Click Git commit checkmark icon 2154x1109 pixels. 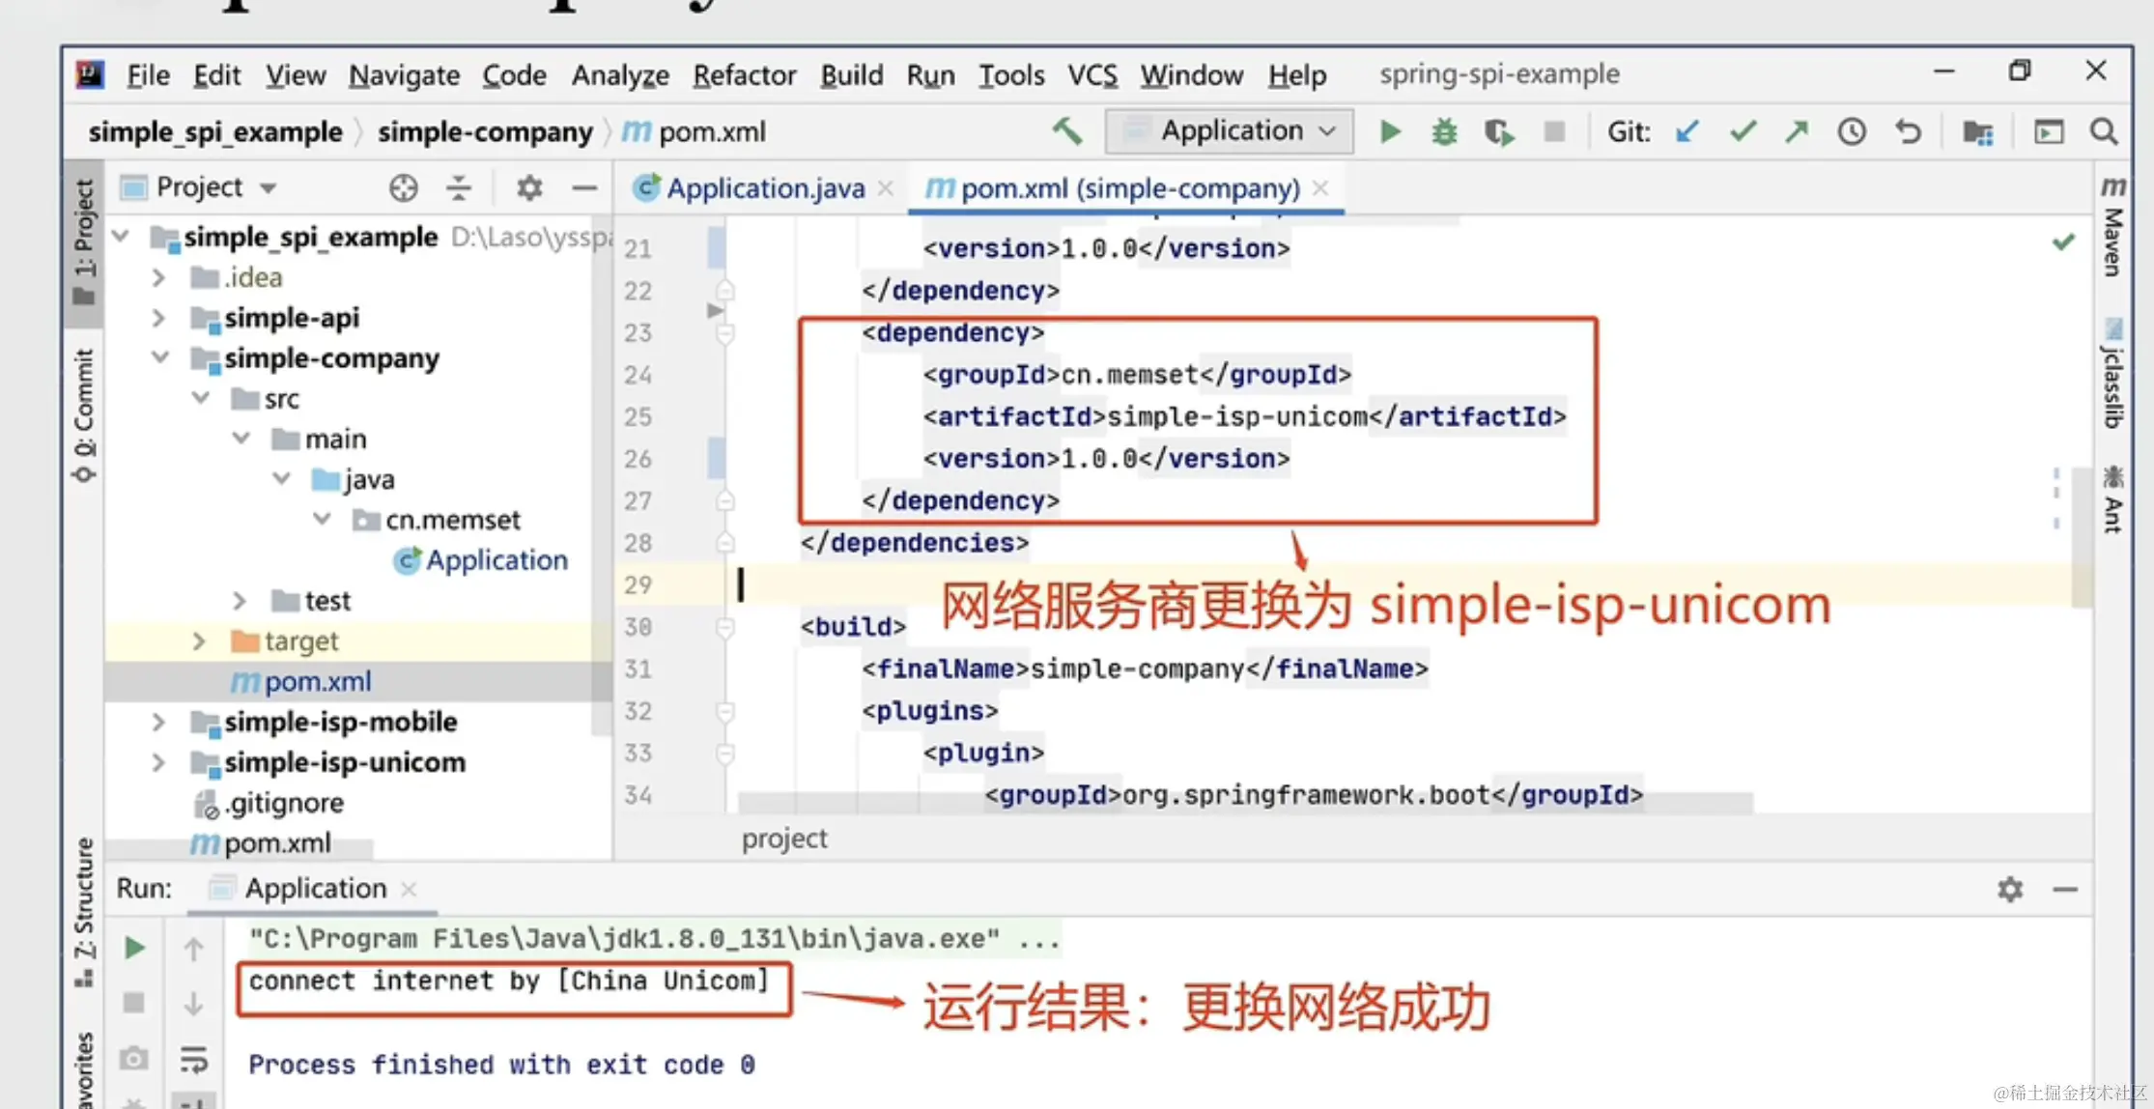click(1743, 131)
